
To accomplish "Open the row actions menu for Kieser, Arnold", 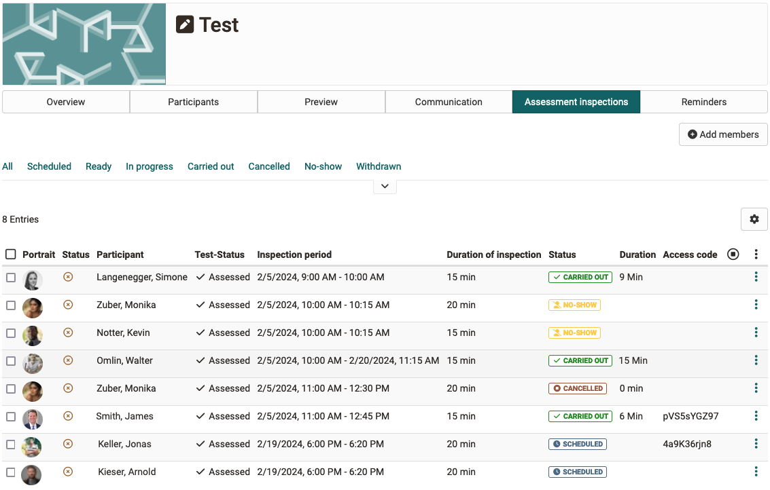I will click(x=756, y=472).
